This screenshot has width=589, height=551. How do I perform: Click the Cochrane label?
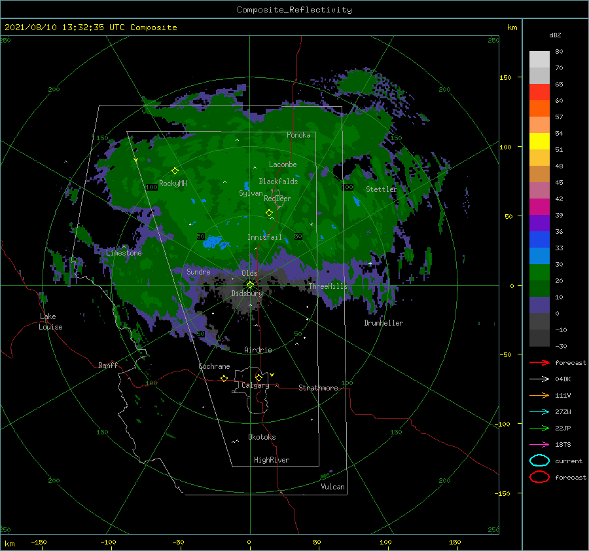214,366
